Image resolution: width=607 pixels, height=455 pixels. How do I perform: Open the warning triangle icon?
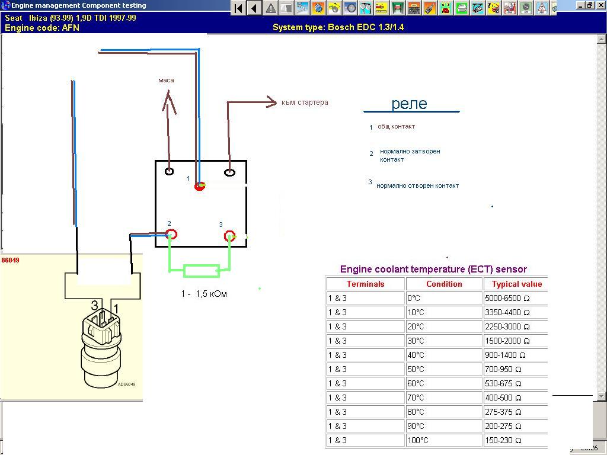270,8
